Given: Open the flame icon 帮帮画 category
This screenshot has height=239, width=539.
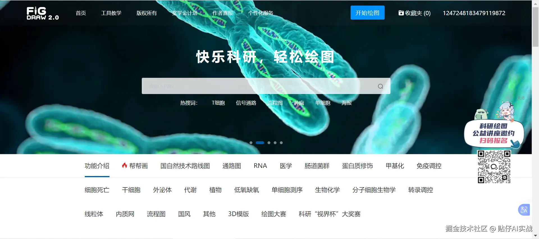Looking at the screenshot, I should click(x=135, y=166).
